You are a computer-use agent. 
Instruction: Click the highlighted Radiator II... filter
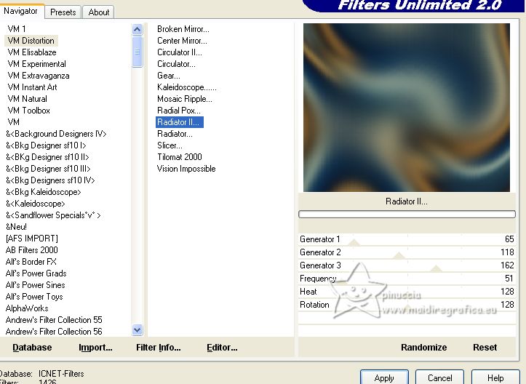click(x=180, y=122)
